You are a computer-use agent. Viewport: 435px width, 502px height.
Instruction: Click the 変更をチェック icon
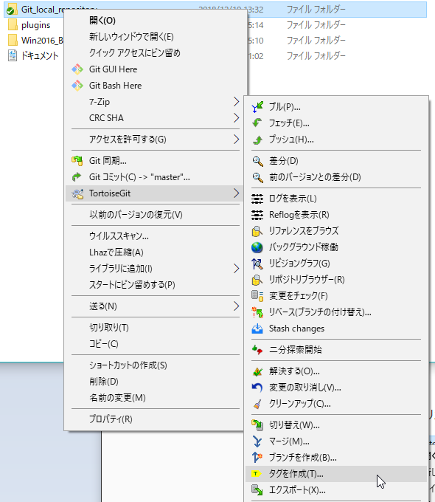[x=257, y=296]
